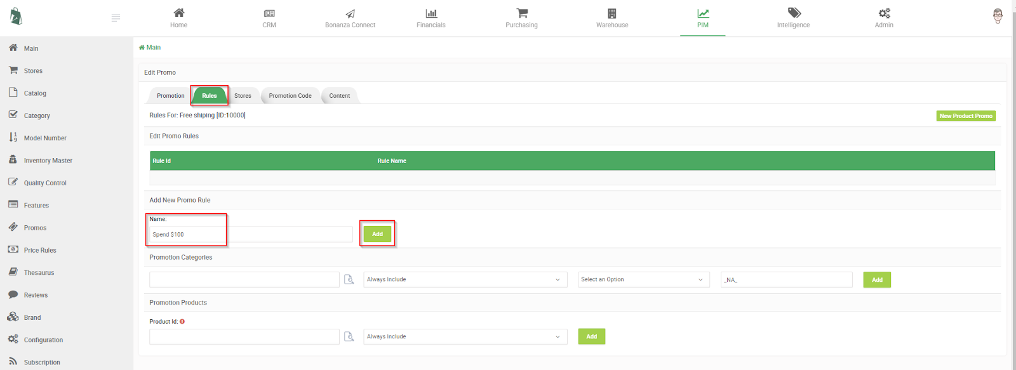Open the Bonanza Connect paper plane icon
Viewport: 1016px width, 370px height.
coord(350,13)
